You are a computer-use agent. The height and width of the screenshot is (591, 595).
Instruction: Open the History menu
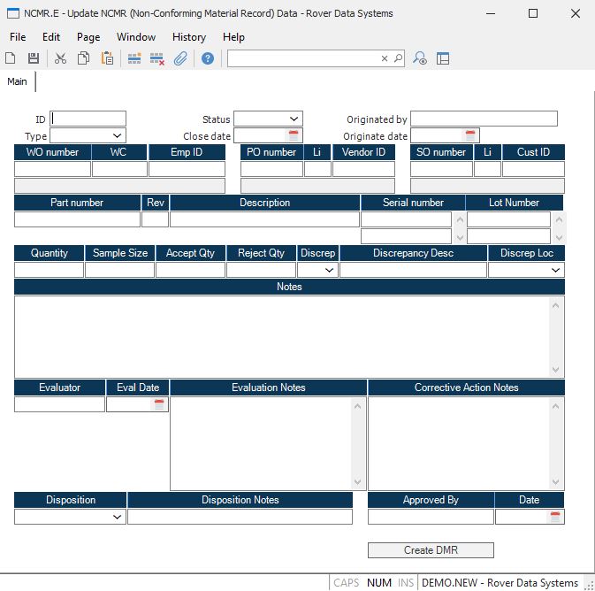pyautogui.click(x=188, y=37)
